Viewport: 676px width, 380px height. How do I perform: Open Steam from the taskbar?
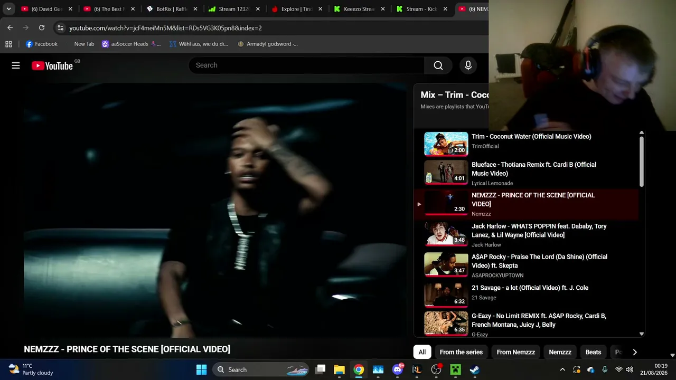[x=475, y=369]
